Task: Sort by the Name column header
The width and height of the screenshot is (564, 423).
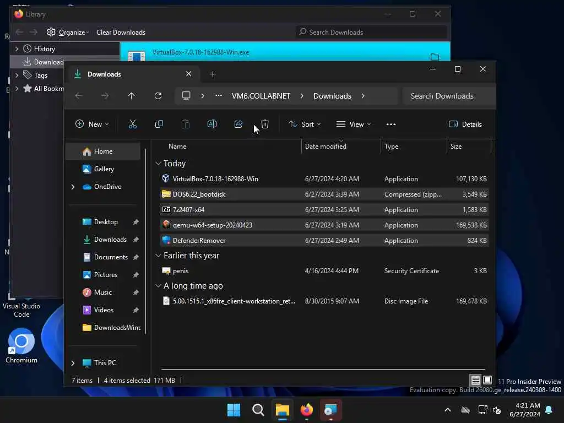Action: pyautogui.click(x=177, y=147)
